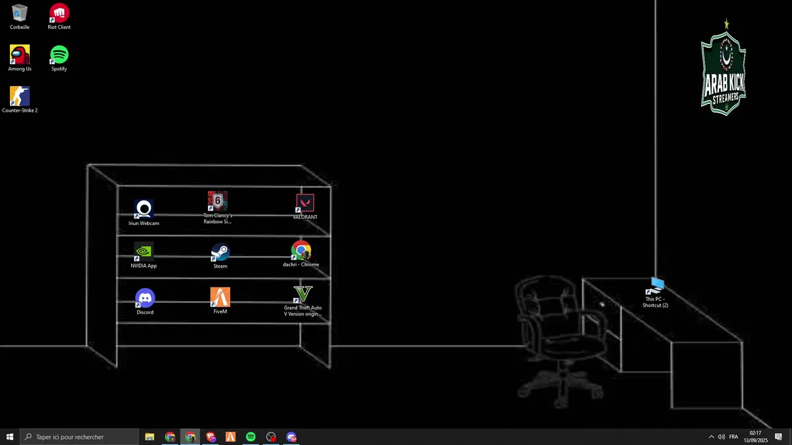Image resolution: width=792 pixels, height=445 pixels.
Task: Select the Spotify desktop shortcut
Action: click(x=59, y=58)
